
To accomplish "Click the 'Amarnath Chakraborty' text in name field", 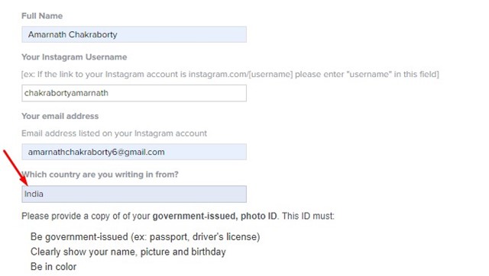I will (73, 34).
